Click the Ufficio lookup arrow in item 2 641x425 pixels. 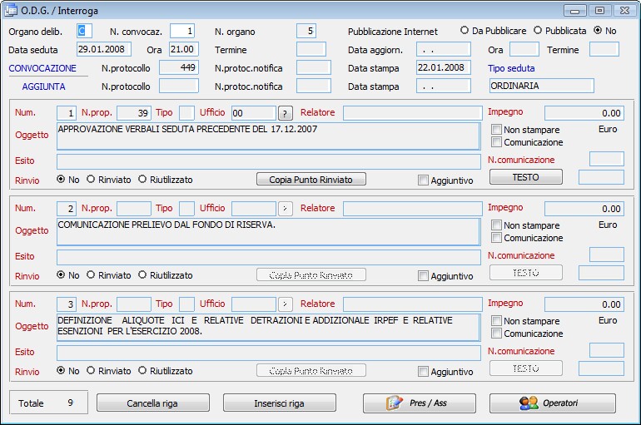tap(286, 209)
